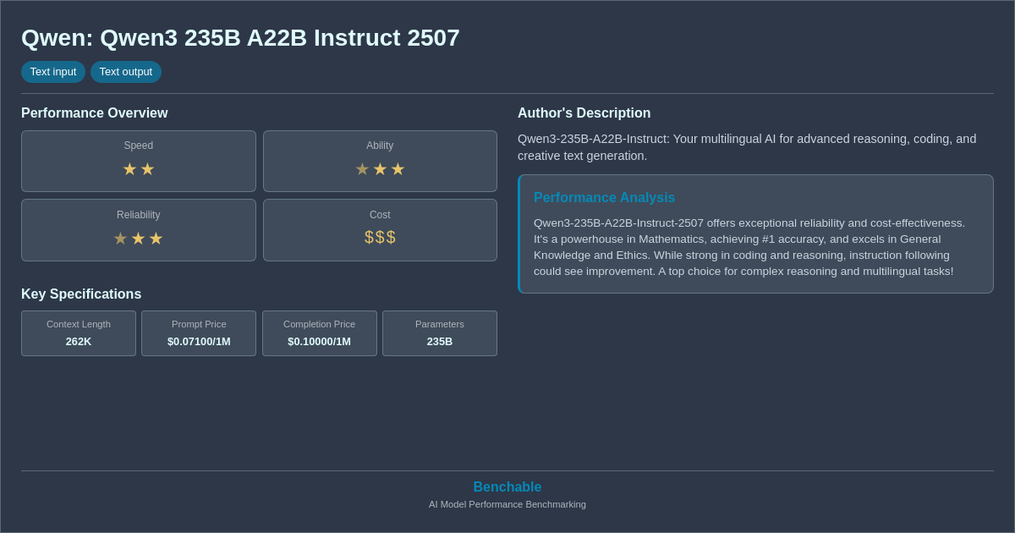Enable the Cost rating card
The image size is (1015, 533).
(x=380, y=229)
